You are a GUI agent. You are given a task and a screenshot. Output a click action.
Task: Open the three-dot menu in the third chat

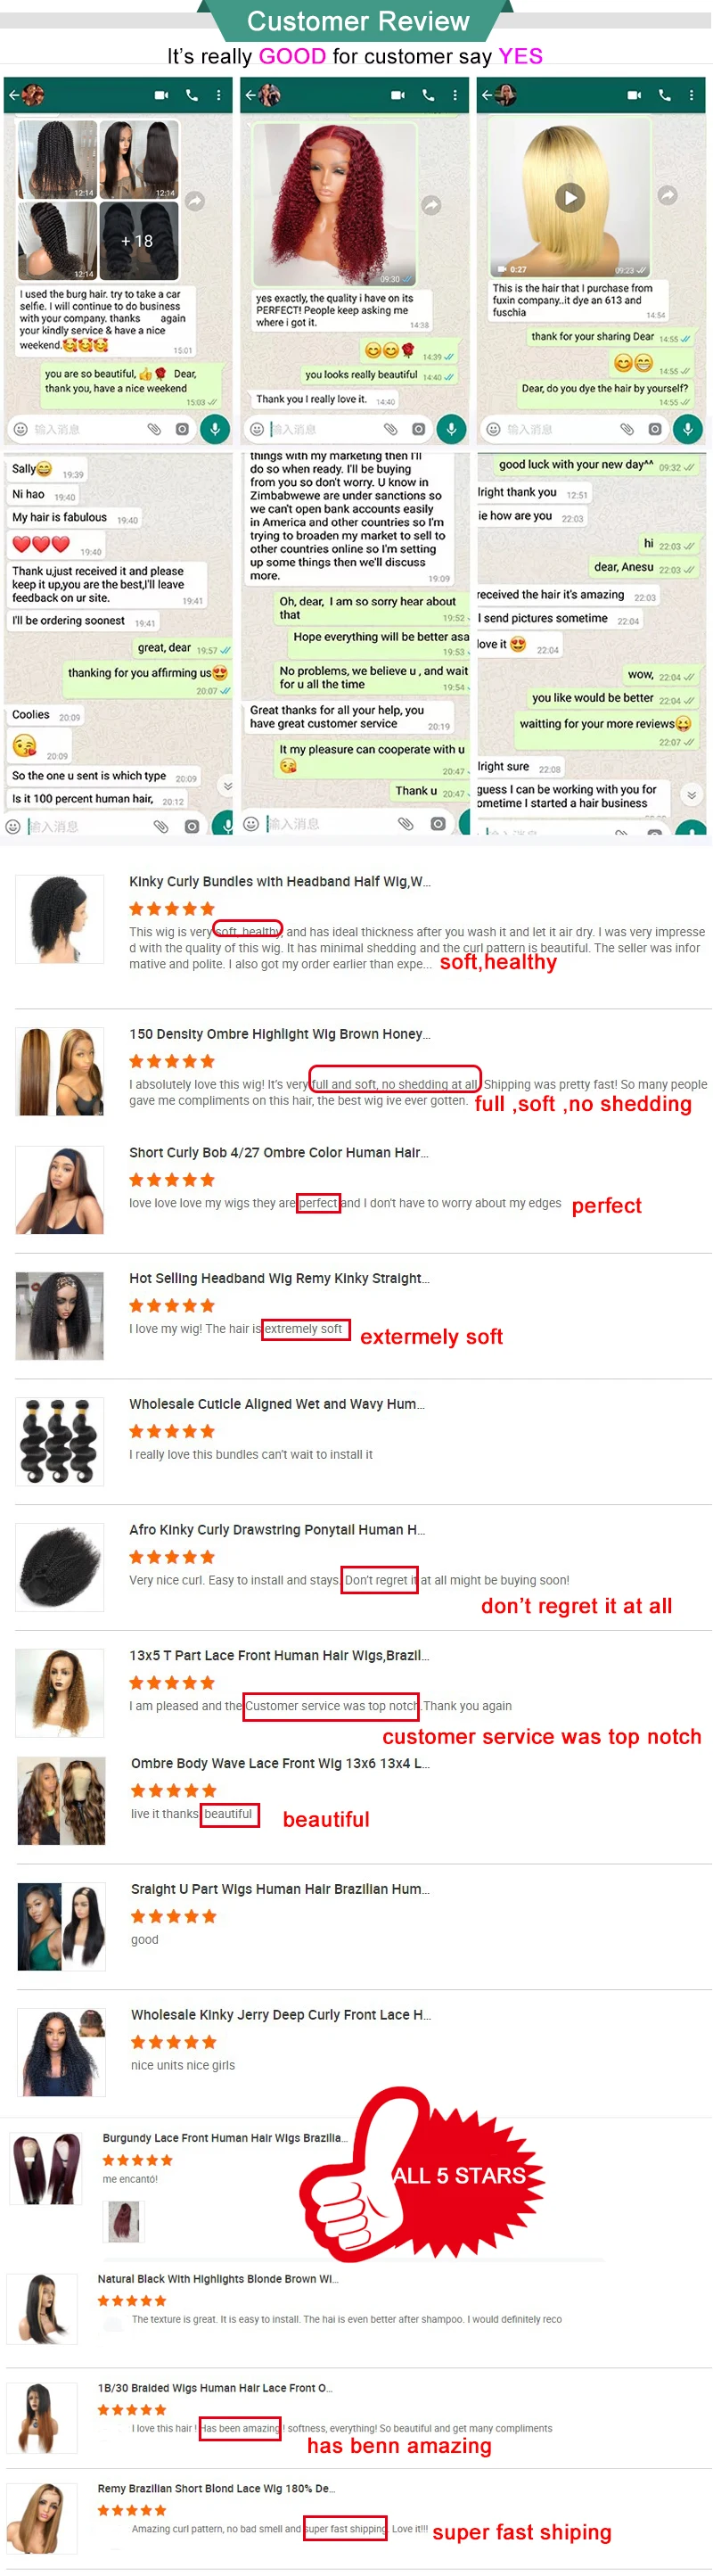[691, 95]
